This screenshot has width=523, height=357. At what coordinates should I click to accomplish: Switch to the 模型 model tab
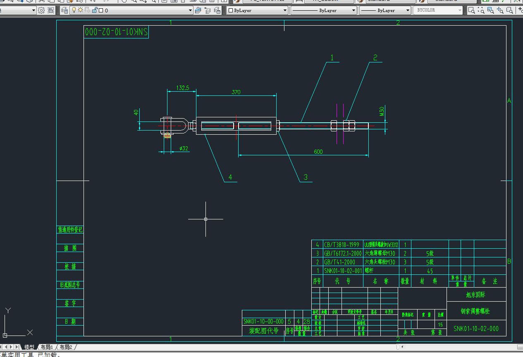[x=29, y=347]
